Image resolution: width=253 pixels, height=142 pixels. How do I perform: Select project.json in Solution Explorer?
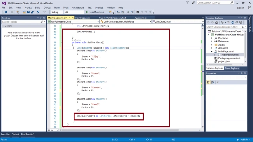[x=224, y=61]
